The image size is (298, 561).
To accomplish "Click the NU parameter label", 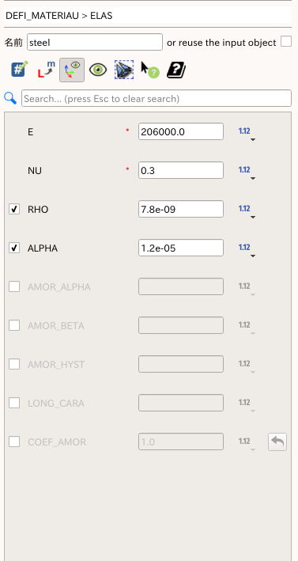I will coord(35,171).
